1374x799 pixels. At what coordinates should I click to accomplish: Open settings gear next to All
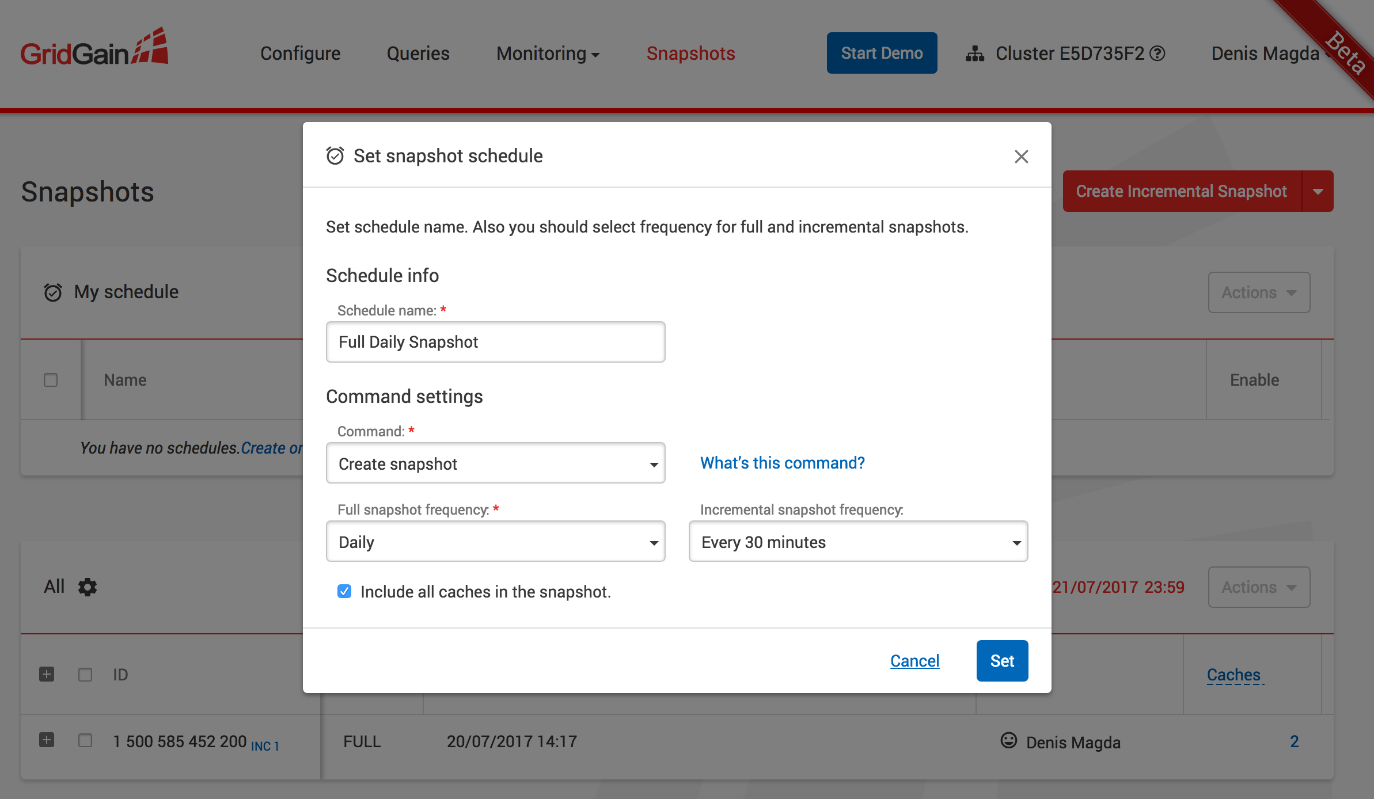coord(88,587)
